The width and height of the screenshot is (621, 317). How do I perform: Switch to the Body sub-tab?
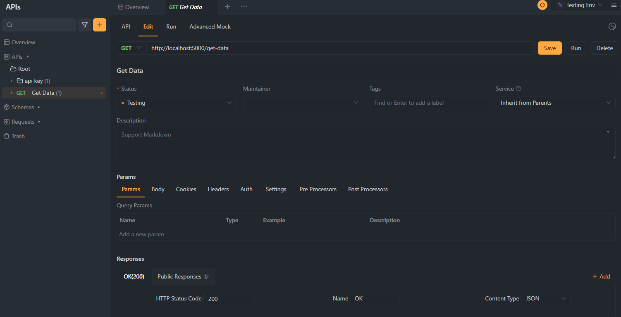point(158,189)
